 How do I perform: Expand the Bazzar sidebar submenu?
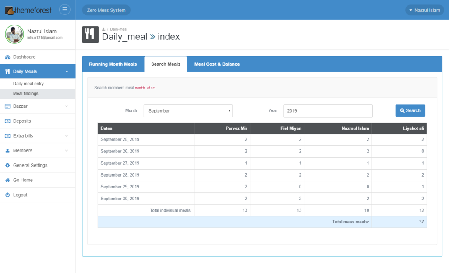click(x=67, y=106)
